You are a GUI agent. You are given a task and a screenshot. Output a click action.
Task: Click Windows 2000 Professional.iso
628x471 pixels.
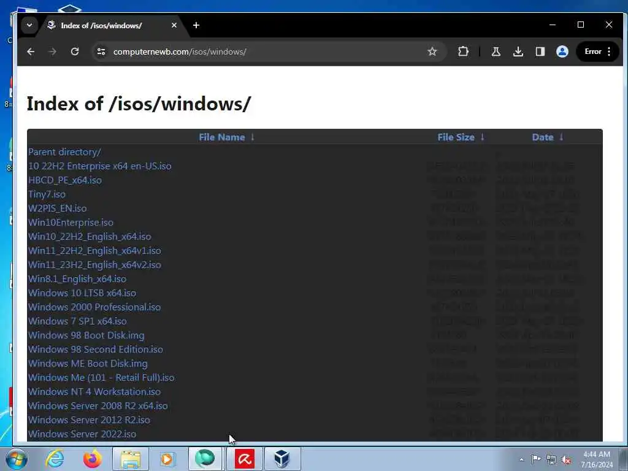pos(94,307)
